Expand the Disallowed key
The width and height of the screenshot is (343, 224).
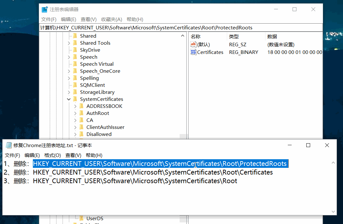(x=75, y=134)
